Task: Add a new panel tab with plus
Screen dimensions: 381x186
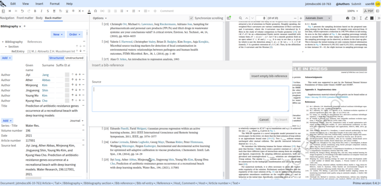Action: tap(25, 26)
